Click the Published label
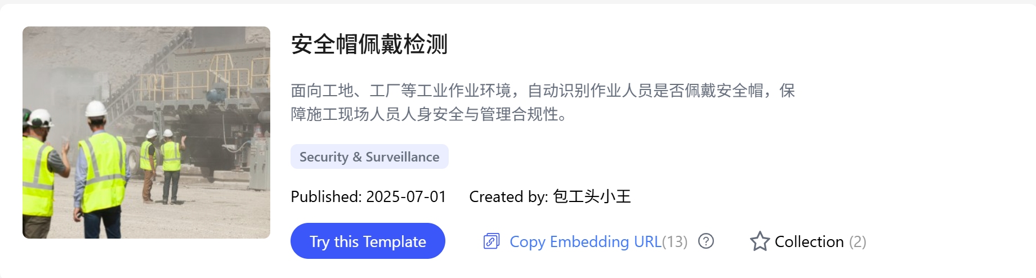 pos(326,196)
